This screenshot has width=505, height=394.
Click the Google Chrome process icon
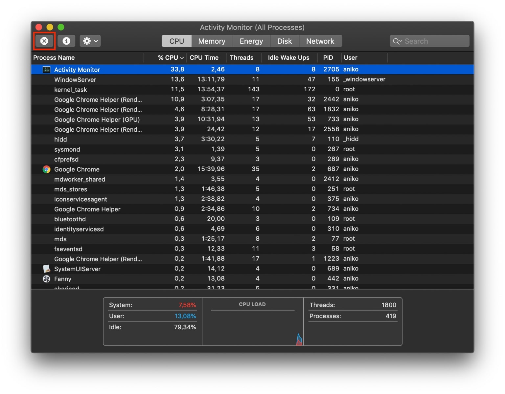click(x=46, y=169)
